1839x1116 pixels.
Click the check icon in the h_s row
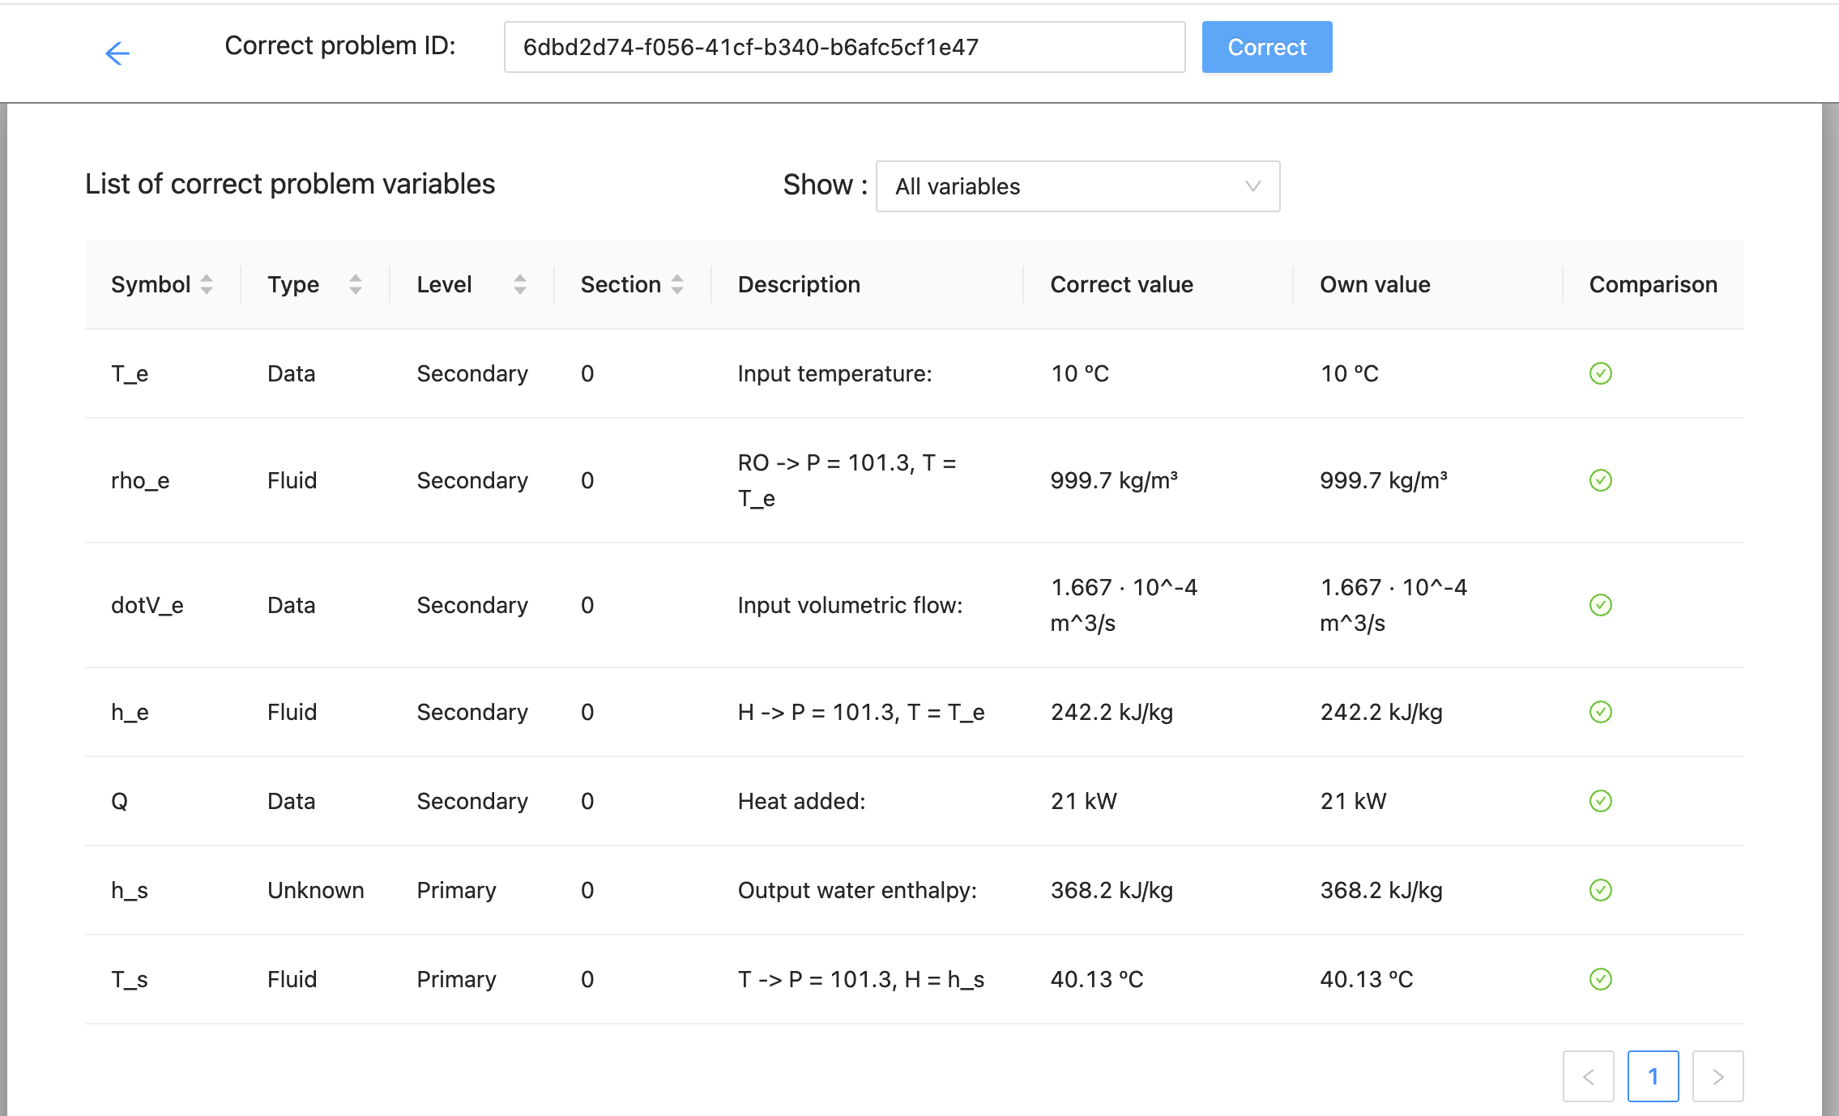1600,890
